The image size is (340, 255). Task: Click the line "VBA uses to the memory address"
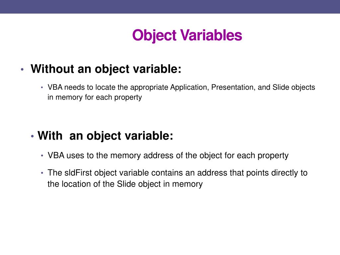[x=168, y=155]
